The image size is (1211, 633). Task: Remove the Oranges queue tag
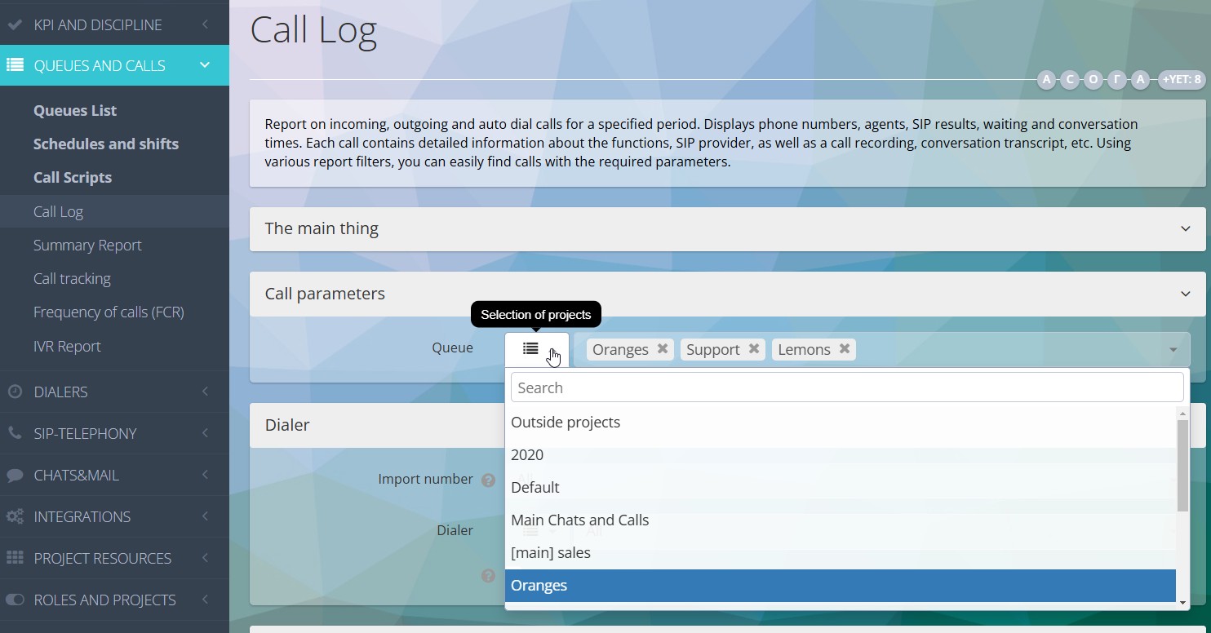(x=663, y=349)
